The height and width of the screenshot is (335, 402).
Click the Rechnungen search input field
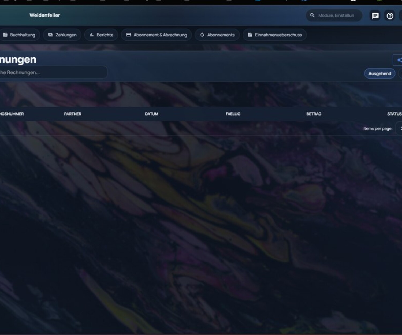[54, 72]
